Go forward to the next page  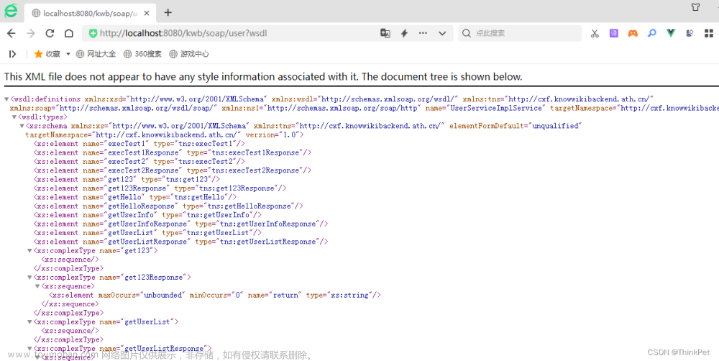31,33
